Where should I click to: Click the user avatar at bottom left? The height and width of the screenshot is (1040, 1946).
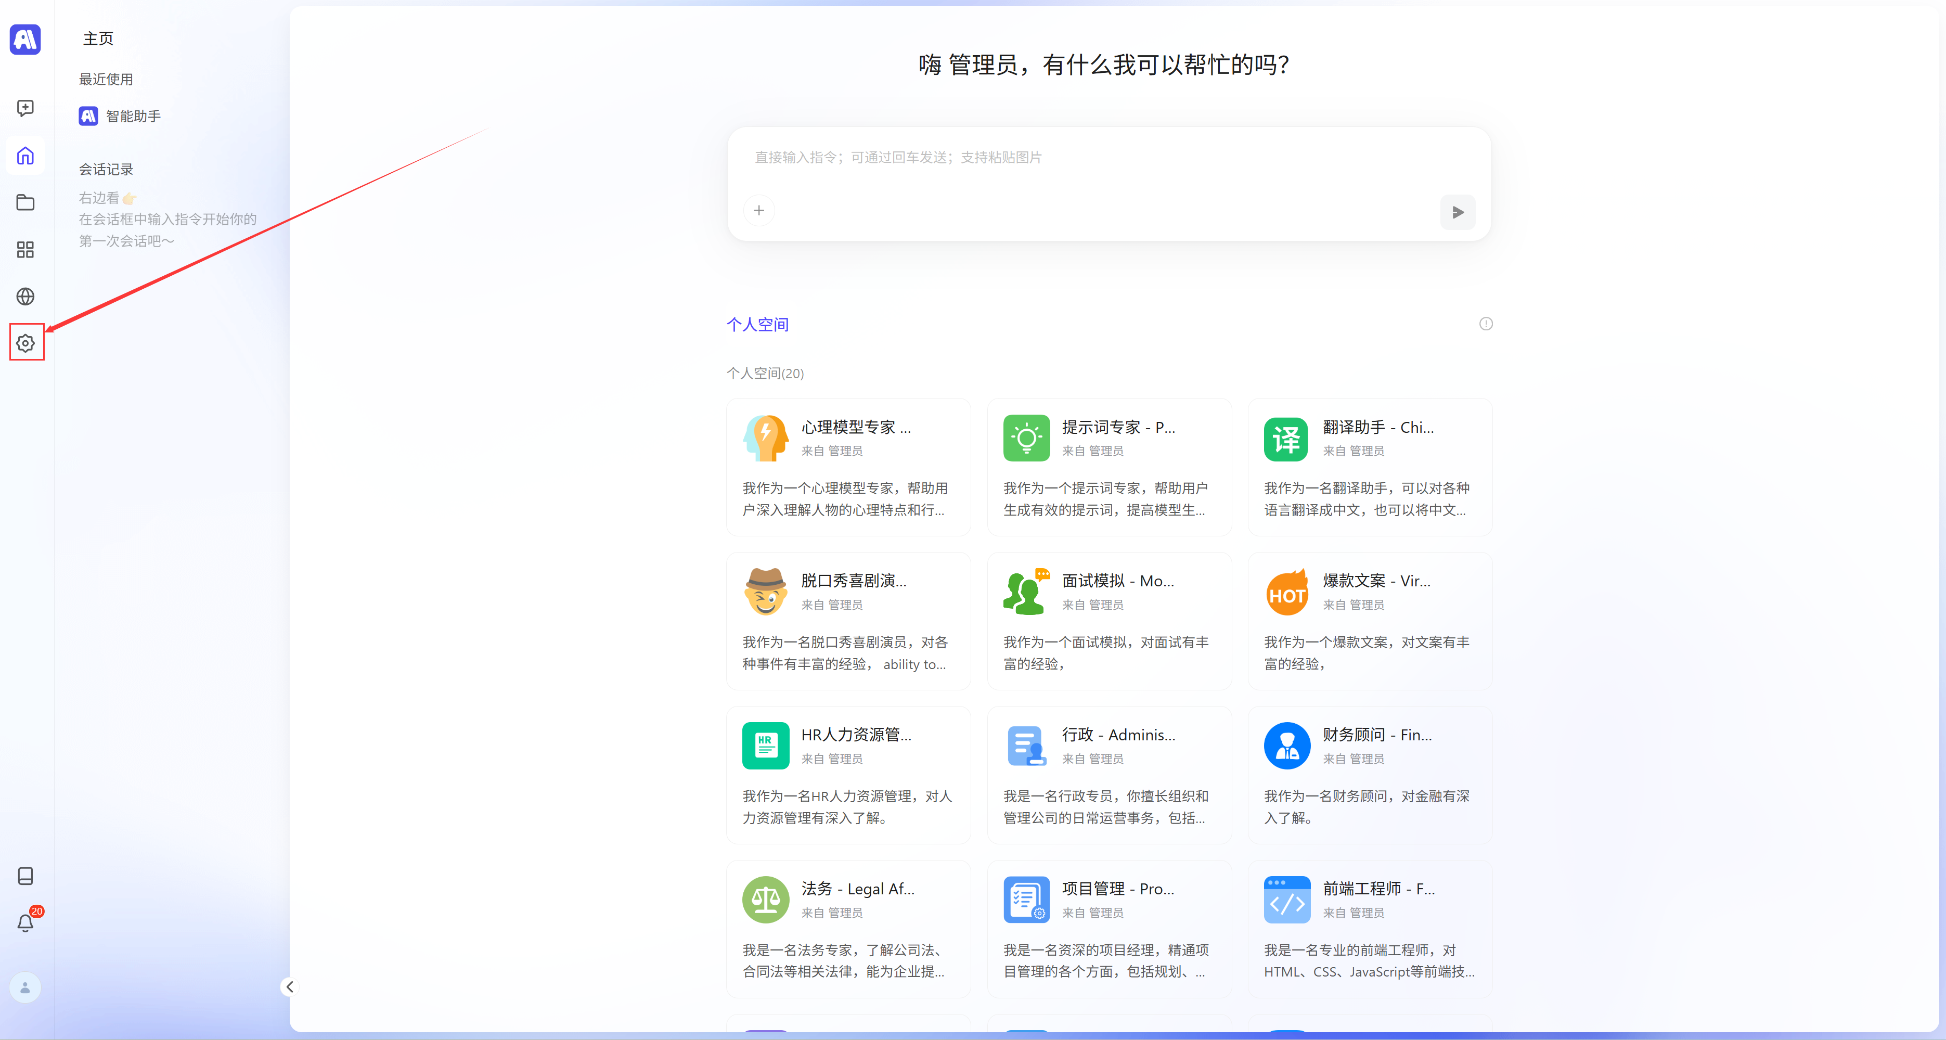click(25, 988)
